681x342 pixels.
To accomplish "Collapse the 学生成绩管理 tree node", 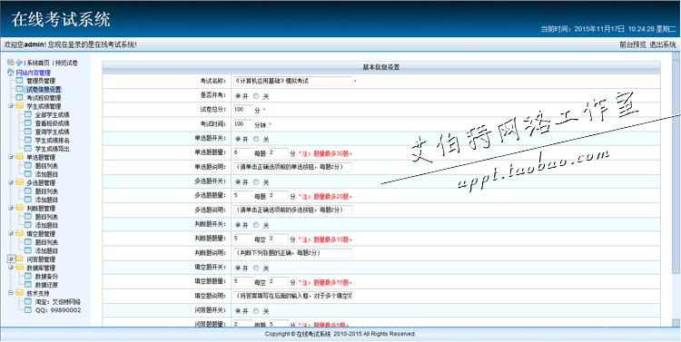I will (11, 106).
